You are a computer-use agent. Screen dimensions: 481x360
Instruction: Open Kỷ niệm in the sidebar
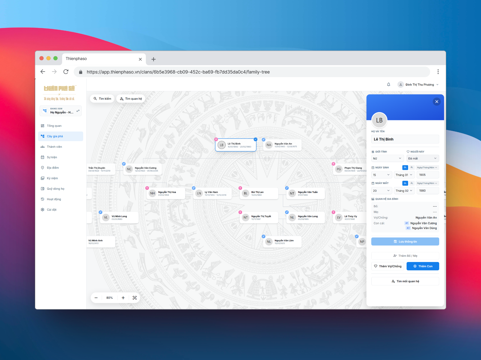click(x=61, y=178)
